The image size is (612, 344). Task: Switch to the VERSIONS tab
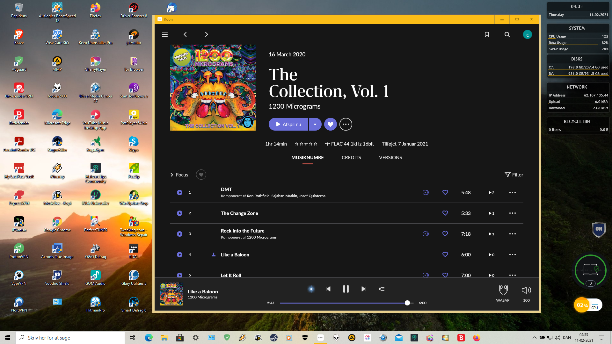click(390, 157)
